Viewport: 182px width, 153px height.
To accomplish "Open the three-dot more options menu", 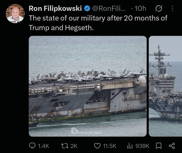I will pyautogui.click(x=172, y=9).
